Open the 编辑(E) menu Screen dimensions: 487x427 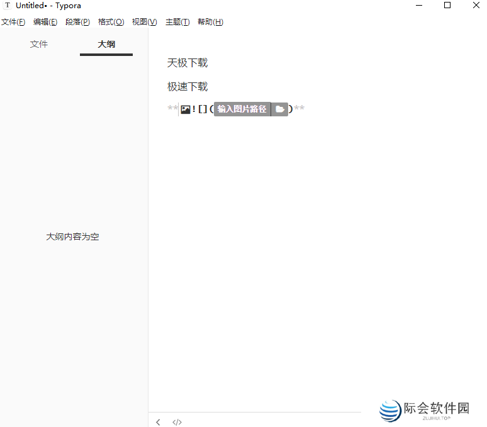[45, 22]
